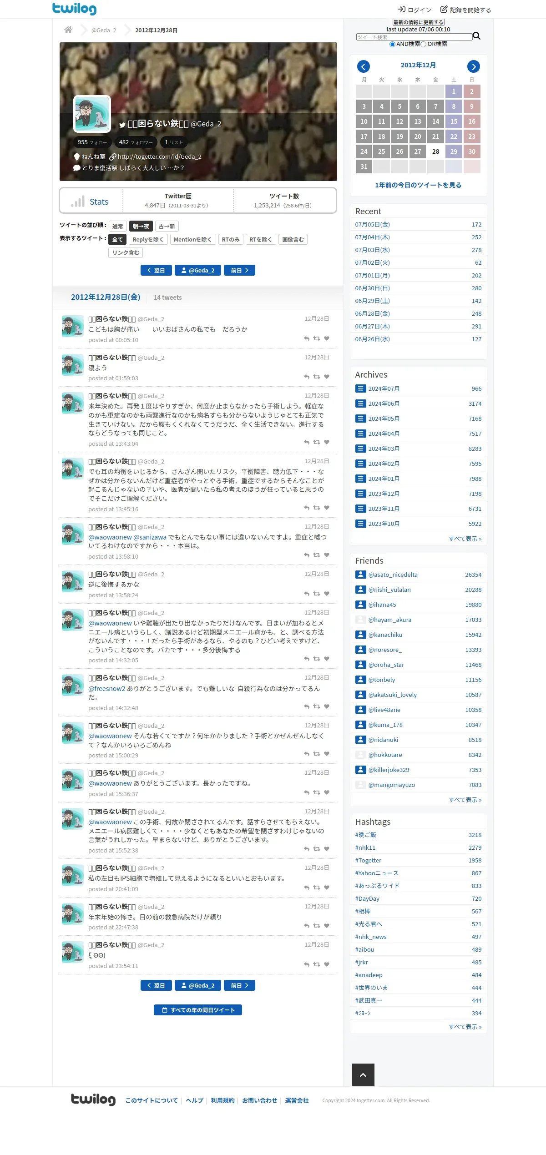546x1155 pixels.
Task: Click the twilog logo in header
Action: click(x=74, y=9)
